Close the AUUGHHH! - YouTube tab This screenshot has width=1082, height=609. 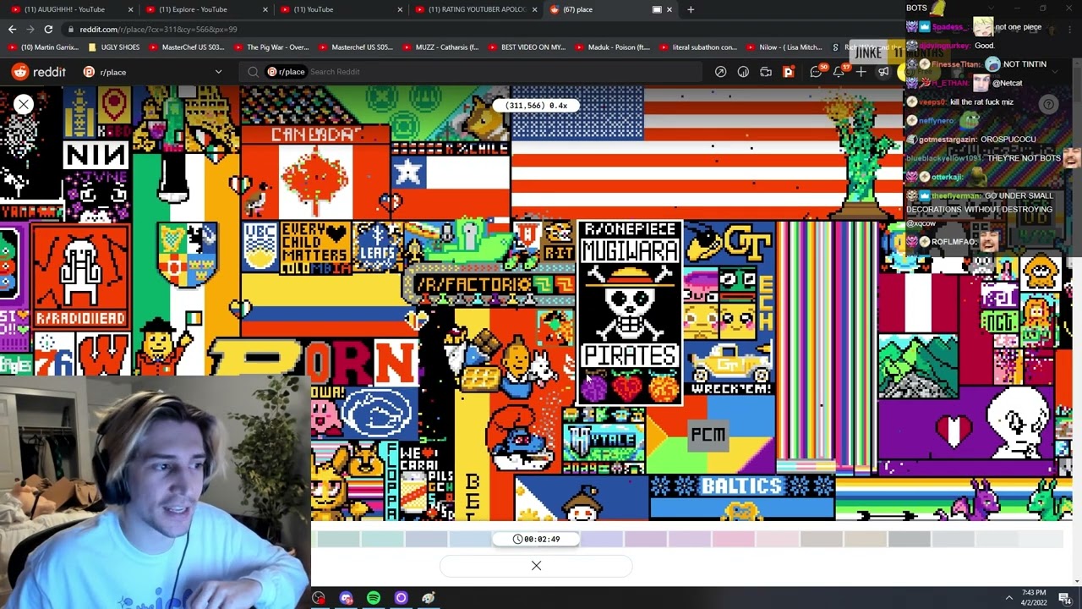(x=130, y=9)
